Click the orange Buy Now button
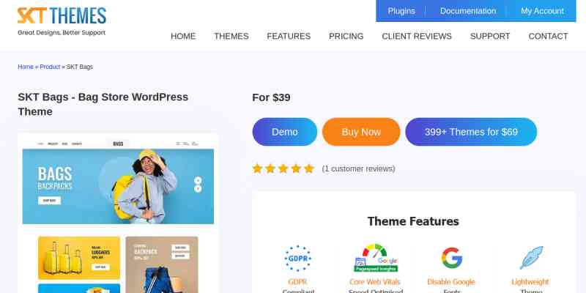586x293 pixels. [361, 132]
